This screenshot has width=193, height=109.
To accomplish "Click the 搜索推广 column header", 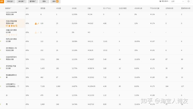I will click(x=8, y=8).
